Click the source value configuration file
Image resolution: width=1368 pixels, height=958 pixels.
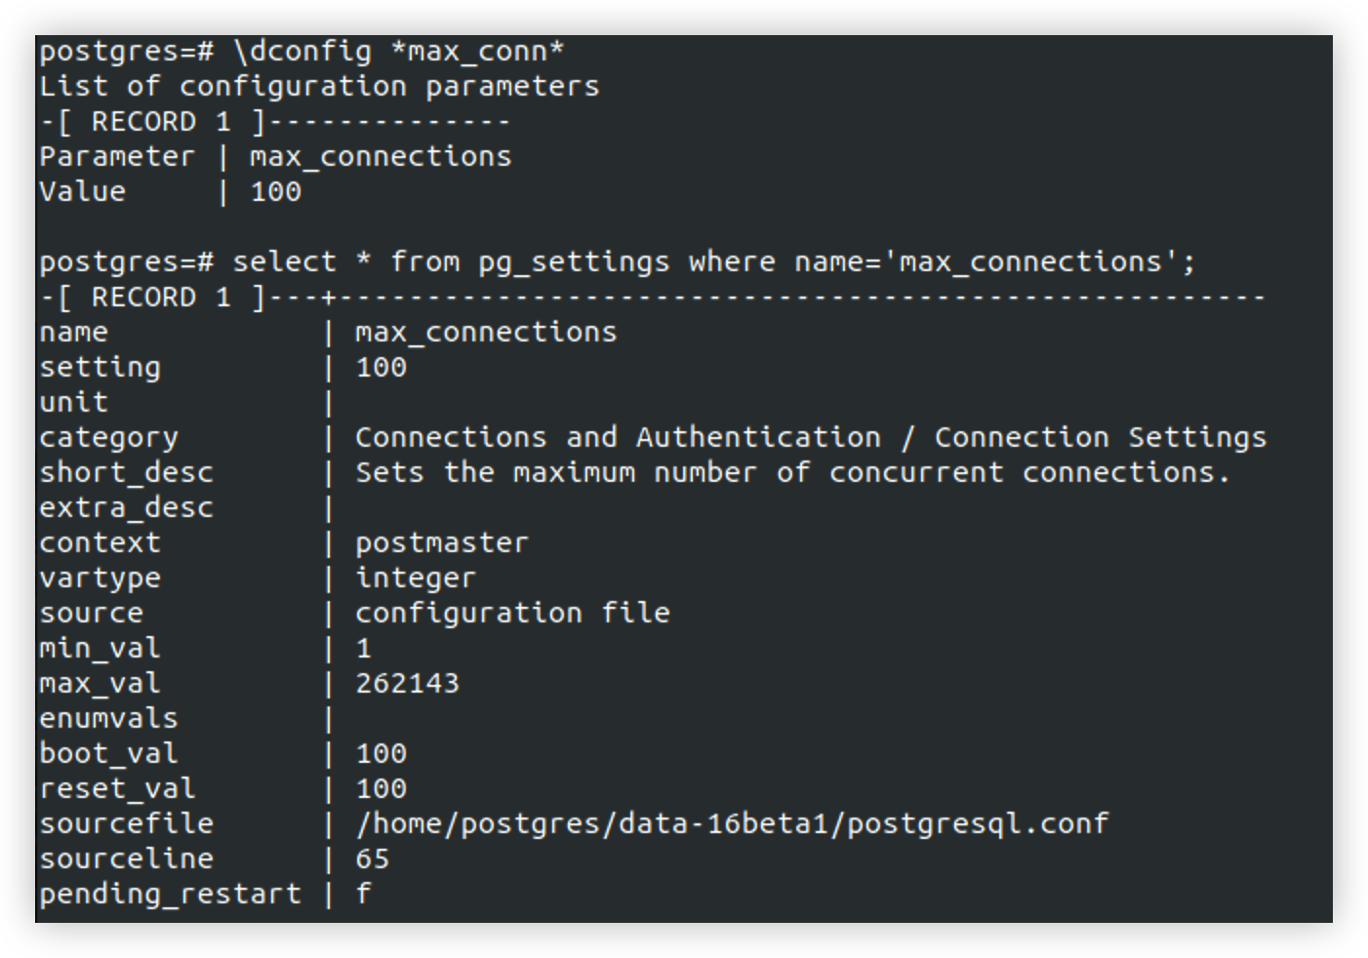pos(512,613)
